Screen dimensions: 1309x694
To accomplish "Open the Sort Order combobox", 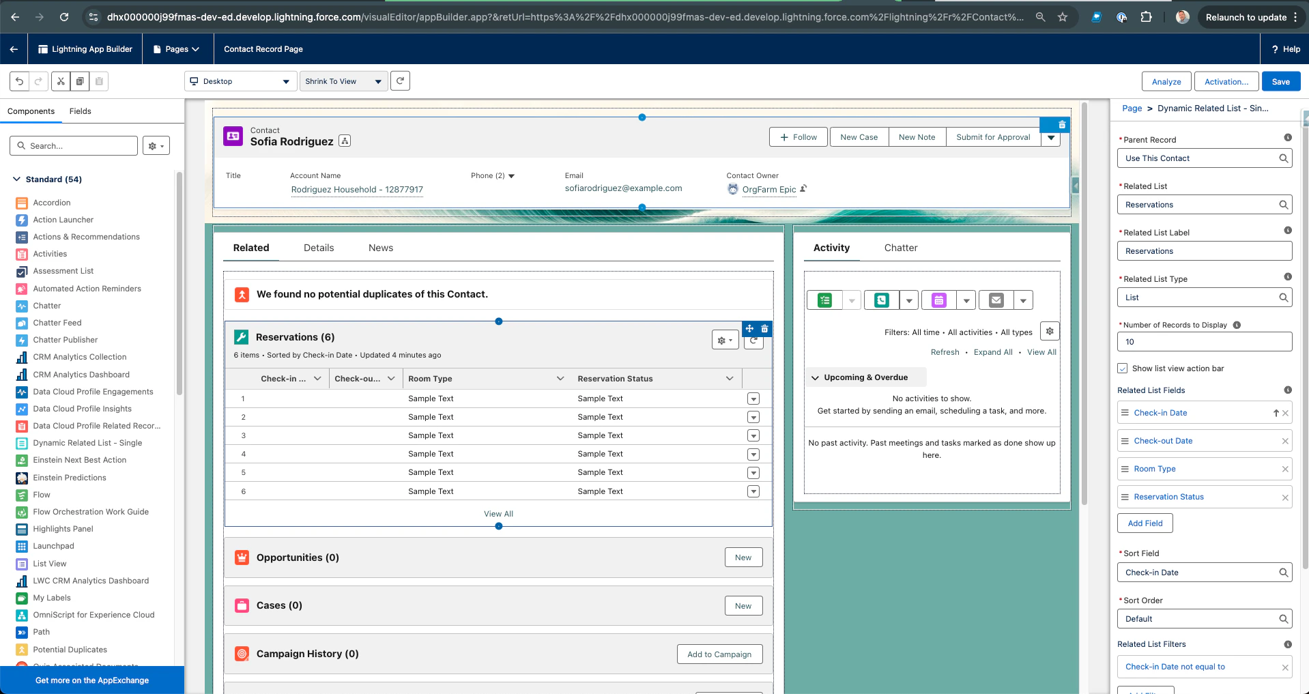I will [x=1205, y=619].
